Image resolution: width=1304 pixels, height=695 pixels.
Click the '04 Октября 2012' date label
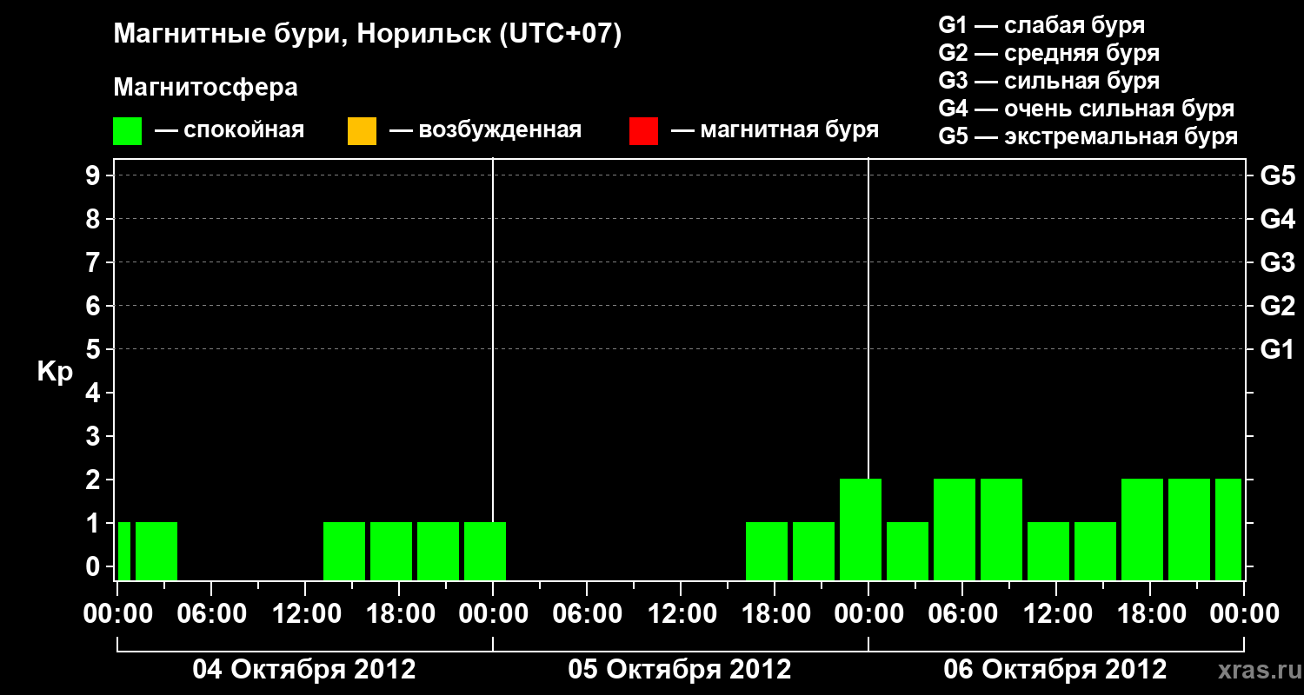(x=304, y=670)
